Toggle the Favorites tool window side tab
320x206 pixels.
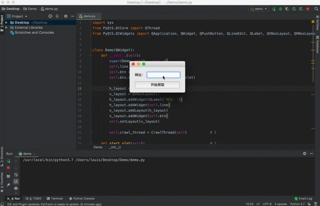click(x=2, y=182)
